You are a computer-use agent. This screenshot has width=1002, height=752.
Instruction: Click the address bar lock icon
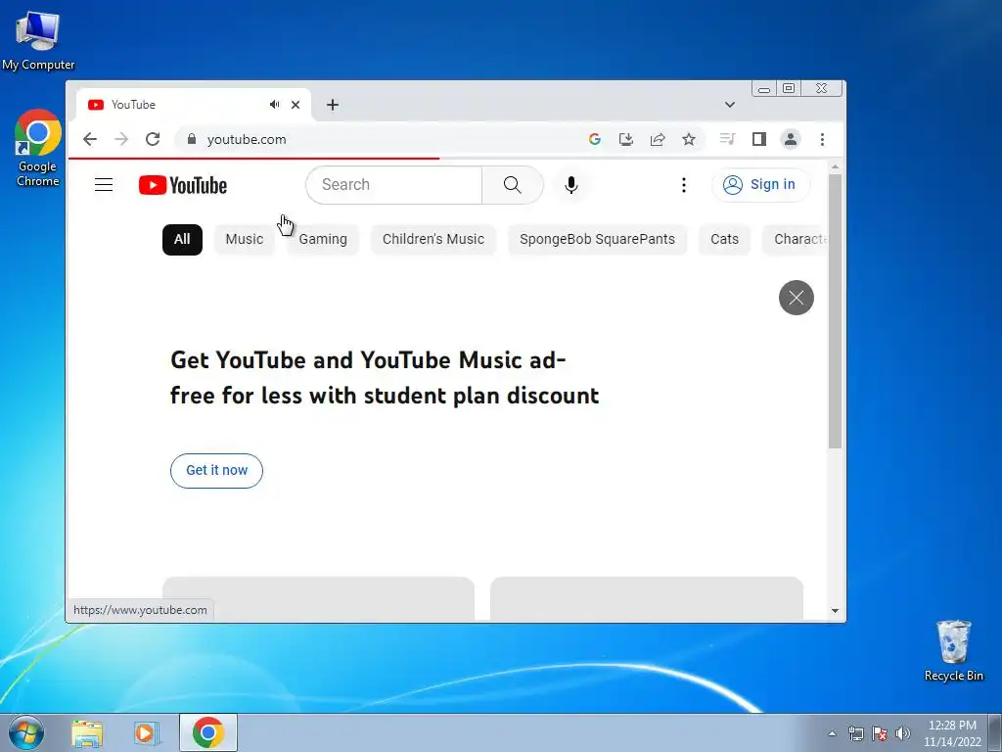tap(191, 139)
